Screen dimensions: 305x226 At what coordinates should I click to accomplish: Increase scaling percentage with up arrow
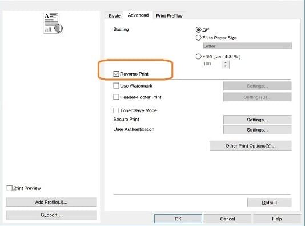coord(226,62)
